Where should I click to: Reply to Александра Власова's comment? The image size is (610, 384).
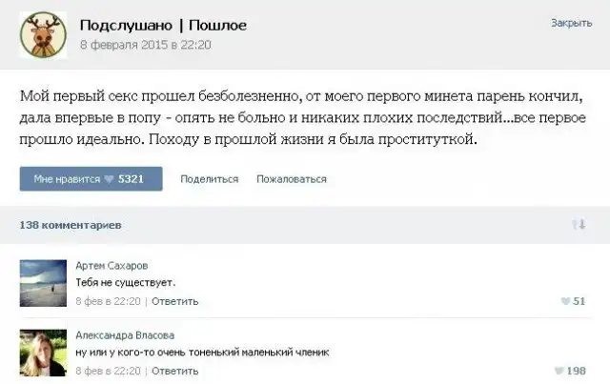click(x=174, y=371)
